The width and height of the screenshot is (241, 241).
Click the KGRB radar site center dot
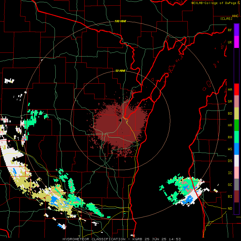coord(120,120)
